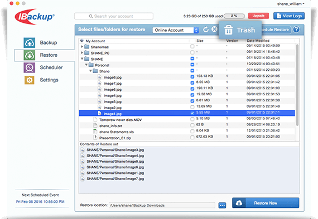Click the Upgrade button

tap(258, 16)
